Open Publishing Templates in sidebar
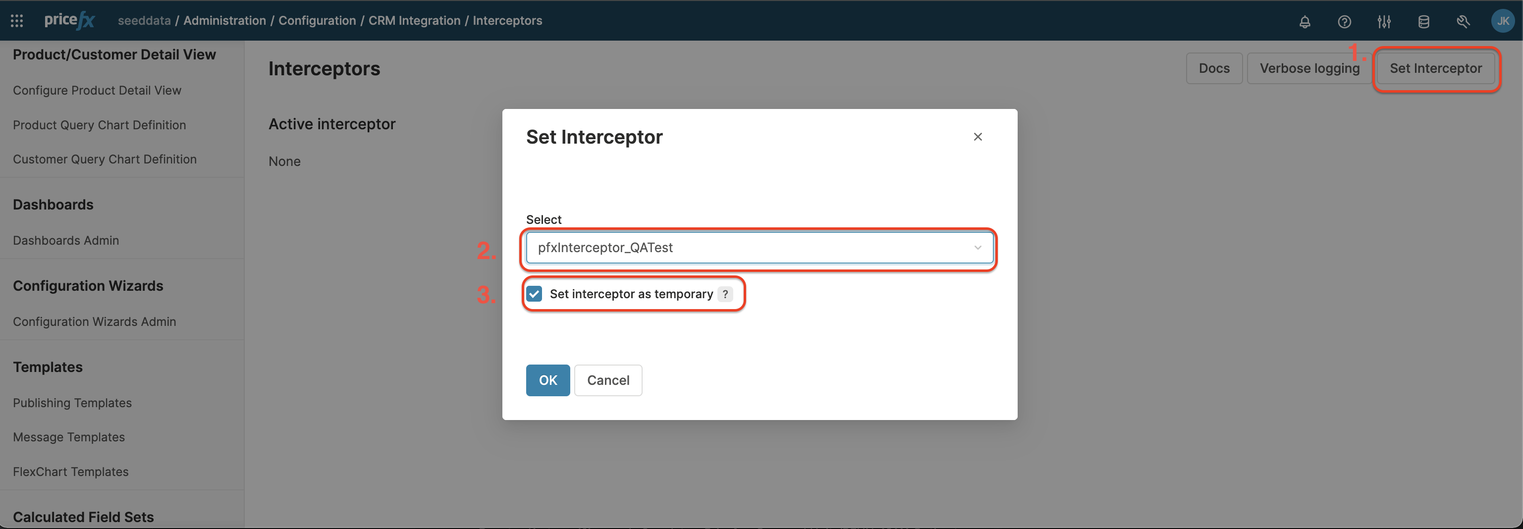Viewport: 1523px width, 529px height. (72, 403)
